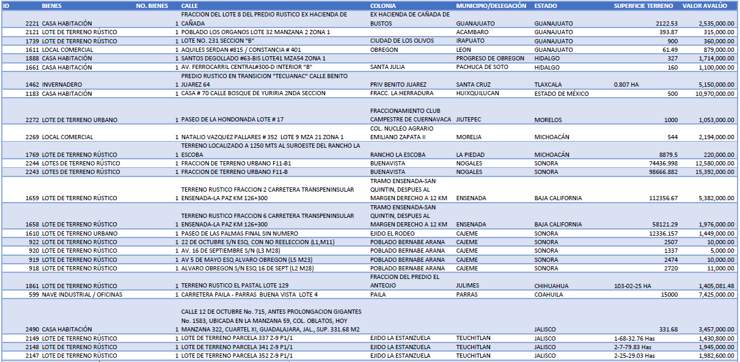
Task: Click ID cell 2490
Action: pos(32,330)
